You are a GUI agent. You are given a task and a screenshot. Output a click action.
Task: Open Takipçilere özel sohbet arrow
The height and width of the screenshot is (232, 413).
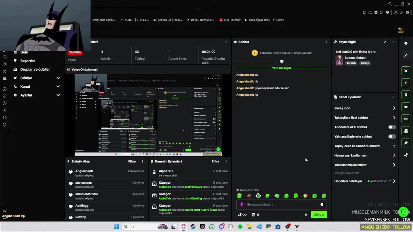point(394,118)
